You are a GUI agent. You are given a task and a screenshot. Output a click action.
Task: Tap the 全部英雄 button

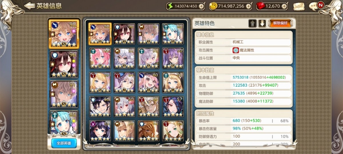pos(64,143)
